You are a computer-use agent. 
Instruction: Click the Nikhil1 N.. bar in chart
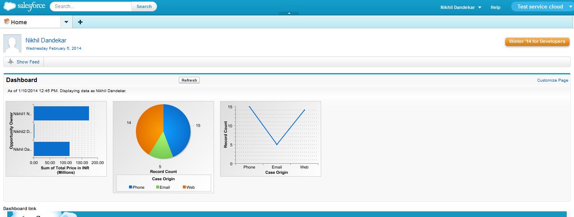point(61,113)
